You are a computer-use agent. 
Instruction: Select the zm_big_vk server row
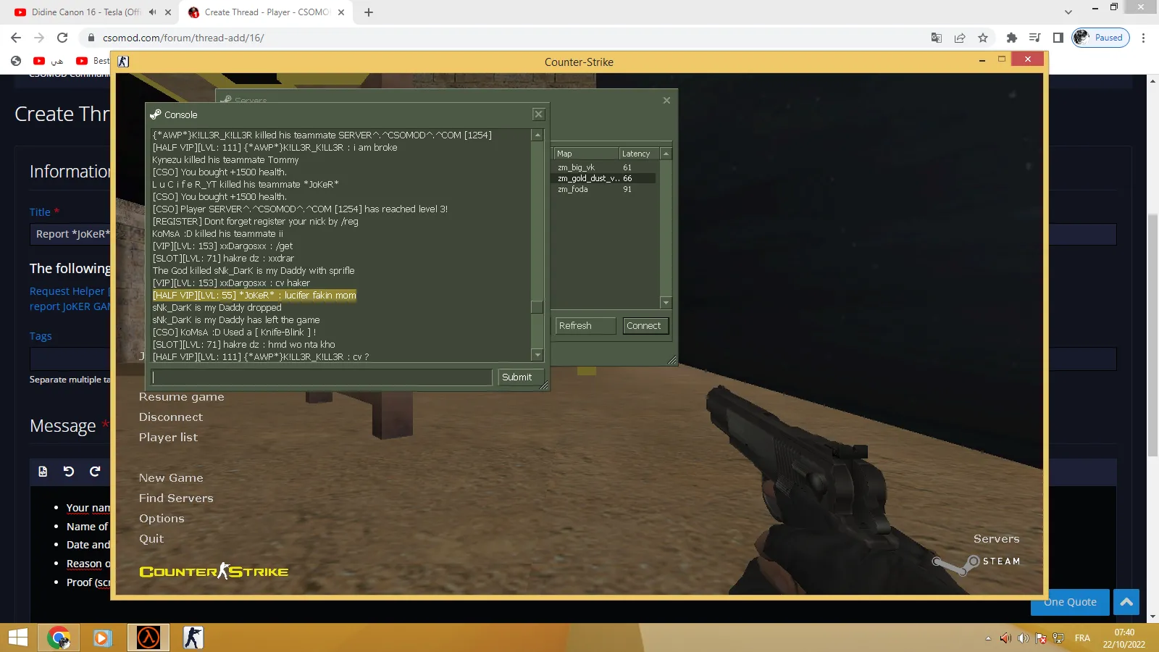click(x=605, y=167)
